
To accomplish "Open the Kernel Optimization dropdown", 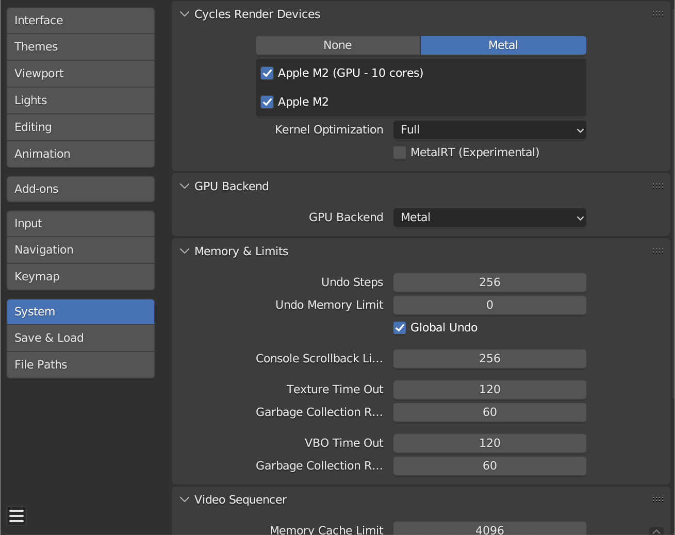I will tap(490, 130).
